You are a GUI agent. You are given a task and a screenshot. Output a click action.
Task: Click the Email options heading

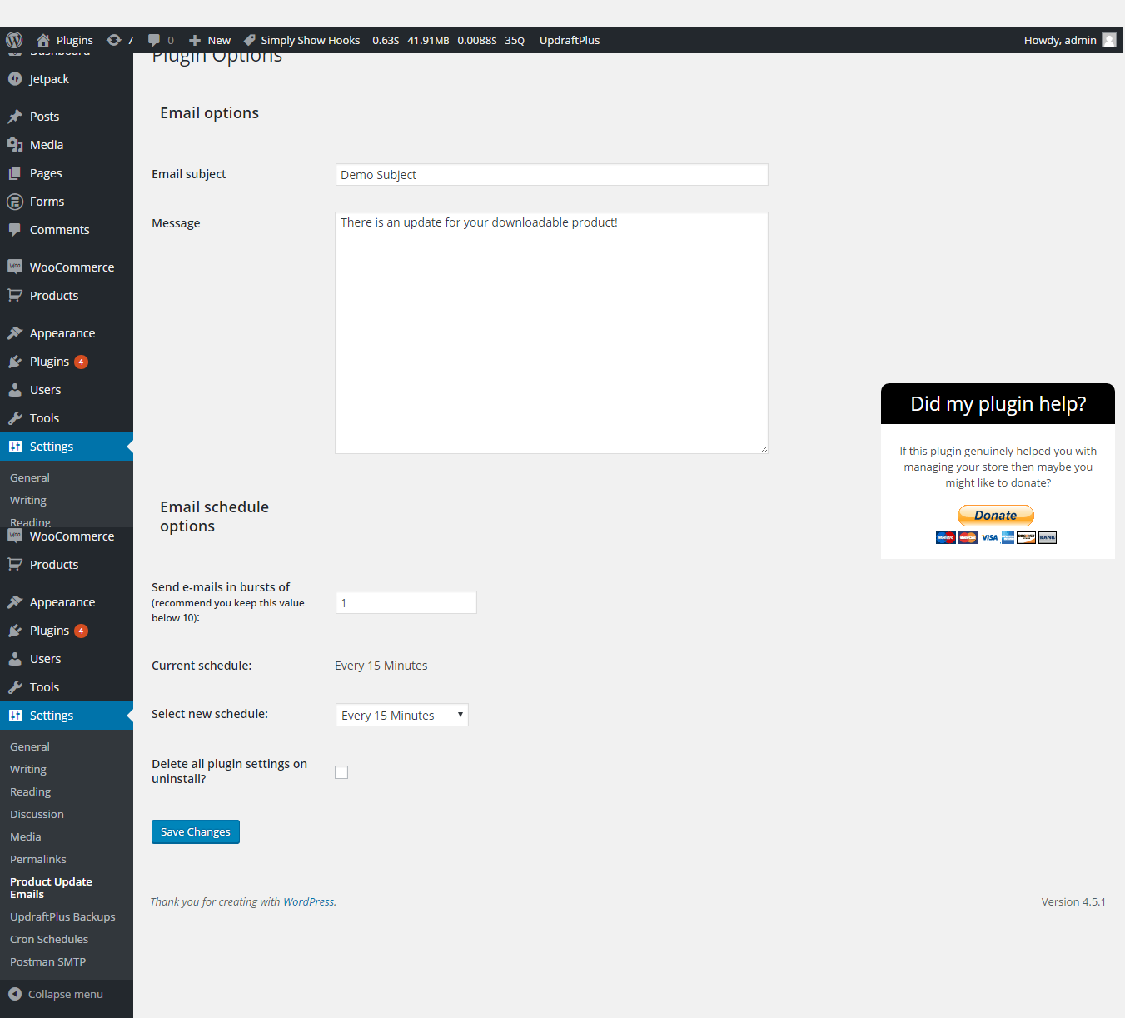(x=210, y=113)
